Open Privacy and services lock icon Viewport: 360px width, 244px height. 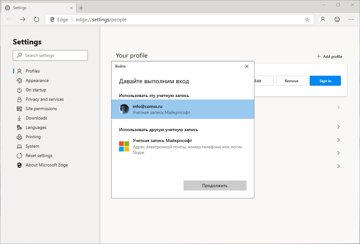(x=19, y=99)
